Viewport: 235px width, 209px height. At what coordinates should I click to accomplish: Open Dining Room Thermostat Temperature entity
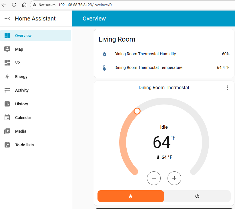148,67
